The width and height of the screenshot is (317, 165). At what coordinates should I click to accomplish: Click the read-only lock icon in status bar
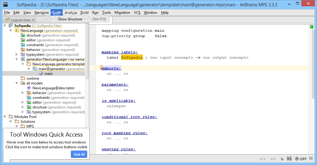(x=282, y=159)
